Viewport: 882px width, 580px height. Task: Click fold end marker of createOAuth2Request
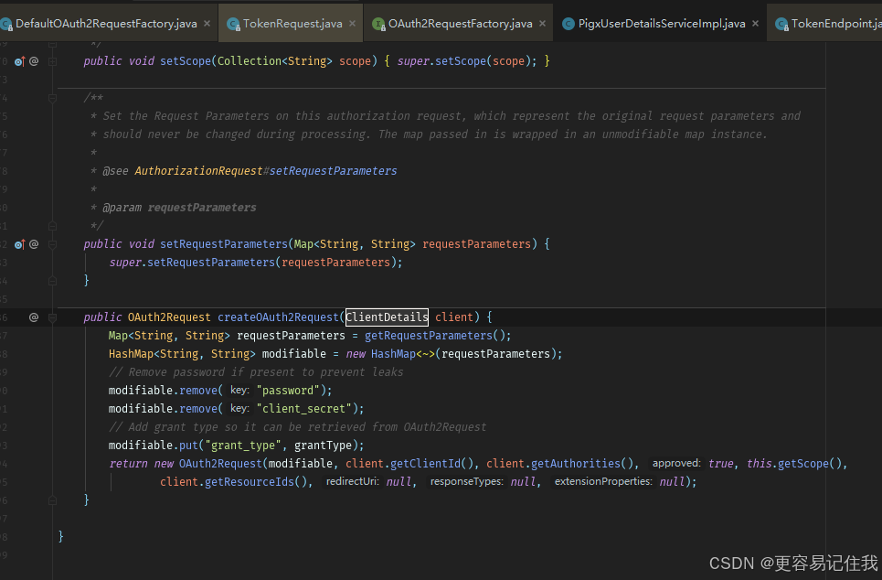tap(52, 500)
